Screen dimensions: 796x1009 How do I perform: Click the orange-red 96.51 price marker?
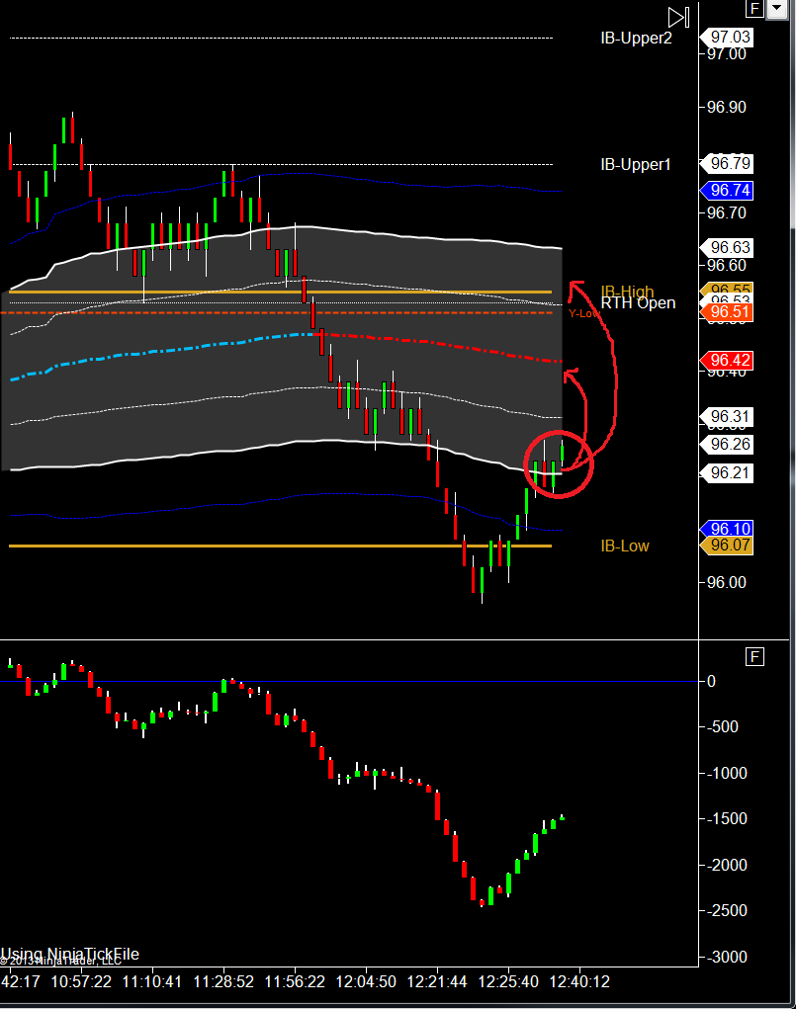(727, 312)
